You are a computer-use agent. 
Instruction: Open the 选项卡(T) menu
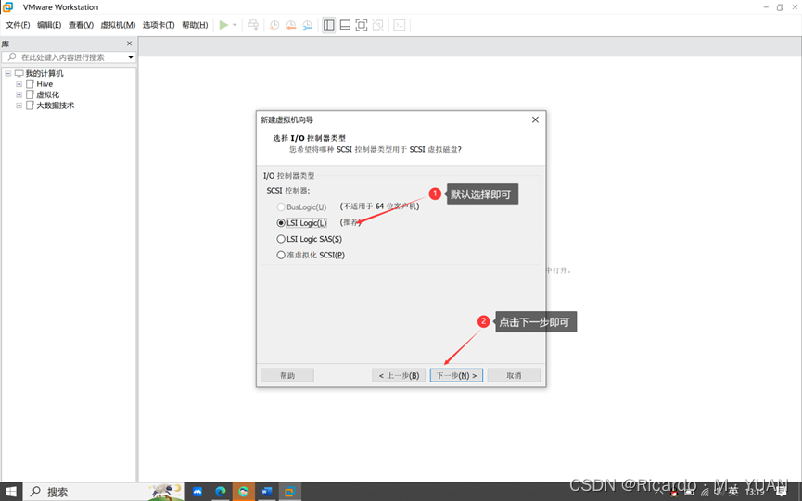159,25
